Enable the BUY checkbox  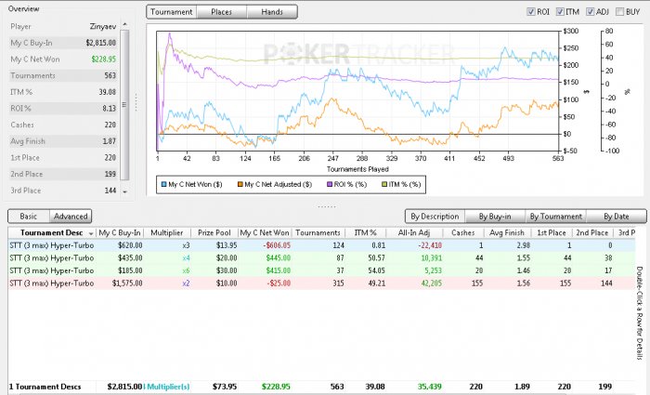(x=622, y=12)
